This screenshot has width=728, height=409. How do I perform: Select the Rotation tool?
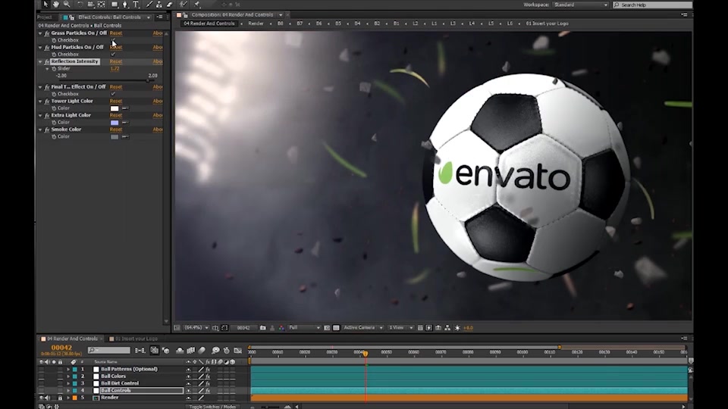tap(80, 5)
